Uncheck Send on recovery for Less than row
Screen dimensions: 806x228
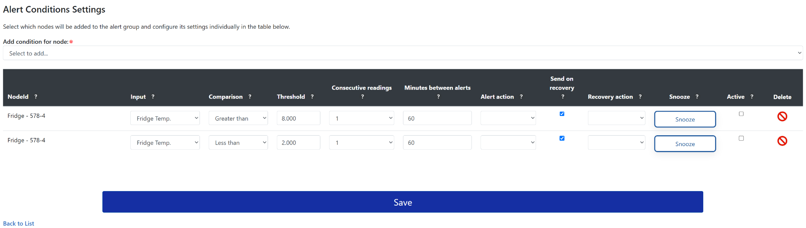pyautogui.click(x=562, y=138)
